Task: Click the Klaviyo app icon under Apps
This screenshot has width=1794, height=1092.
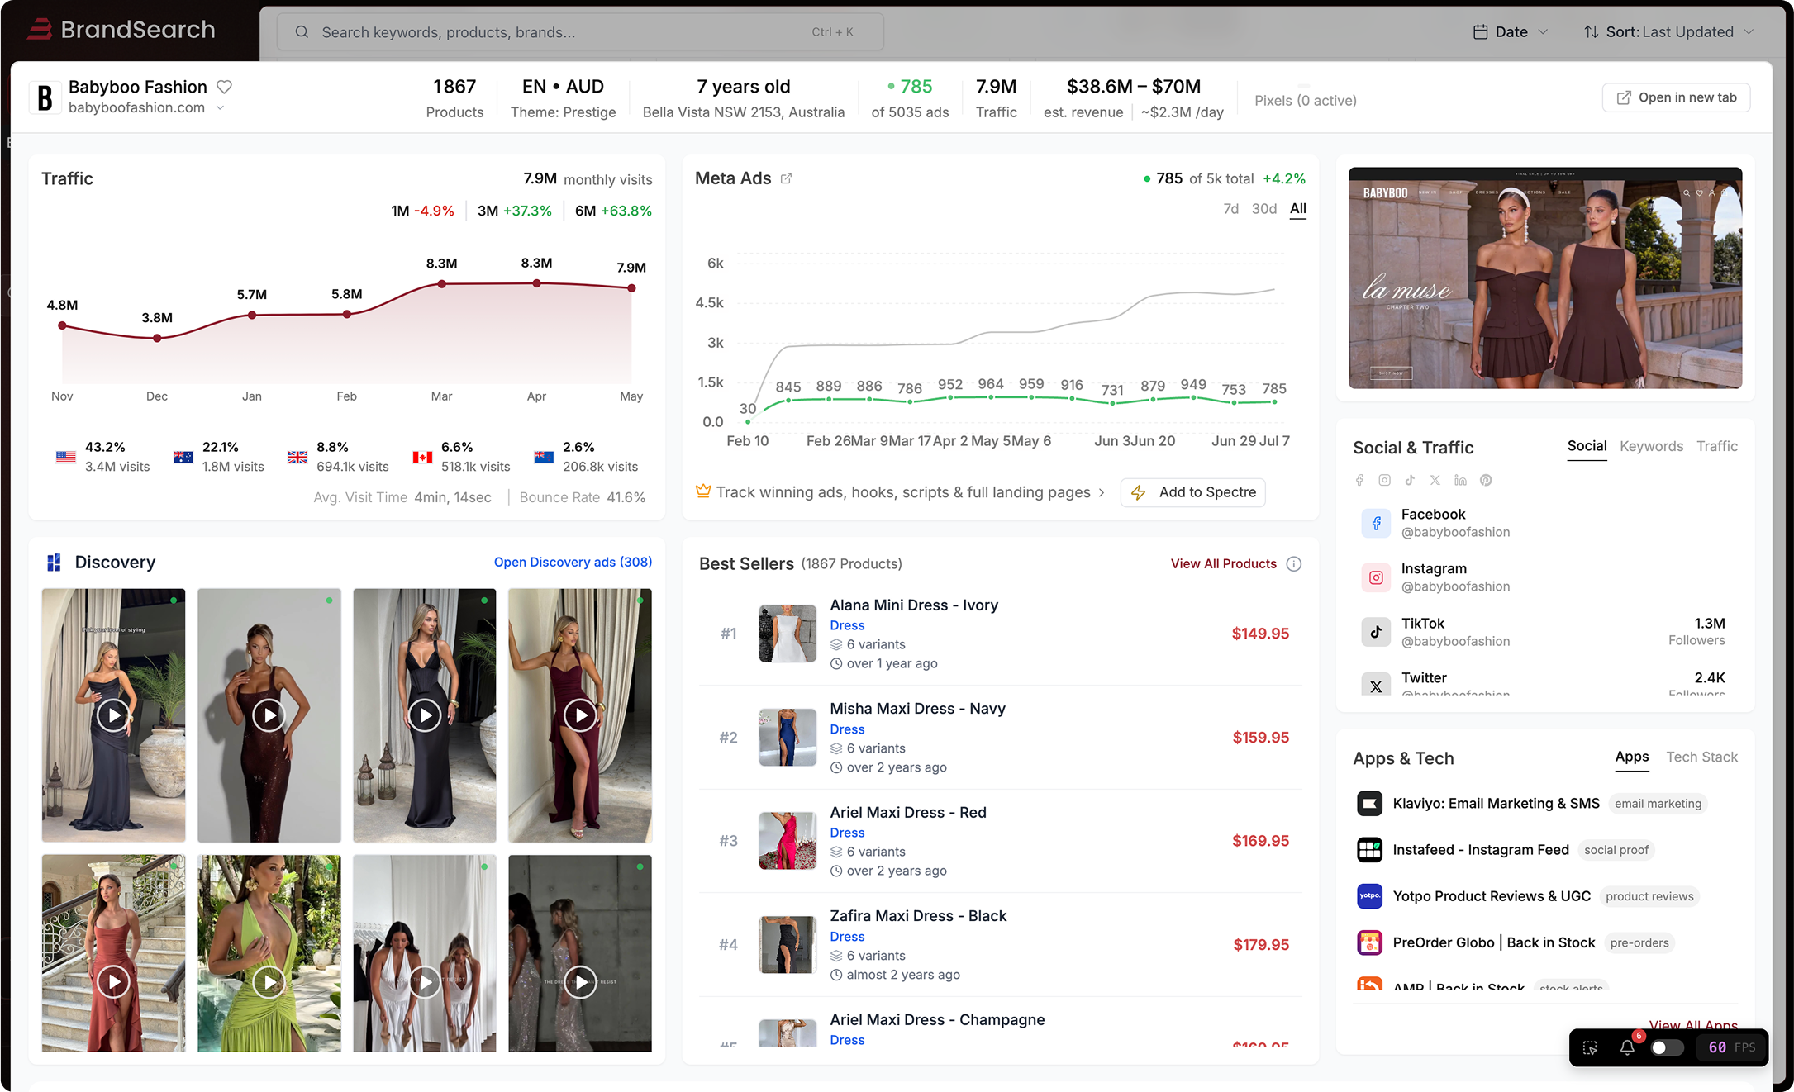Action: (1369, 803)
